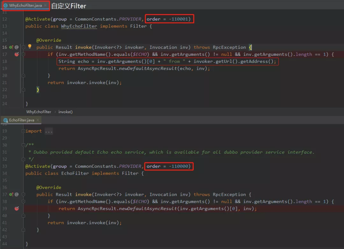Click 'return invoker.invoke(inv);' on line 21
The image size is (344, 249).
pos(84,83)
